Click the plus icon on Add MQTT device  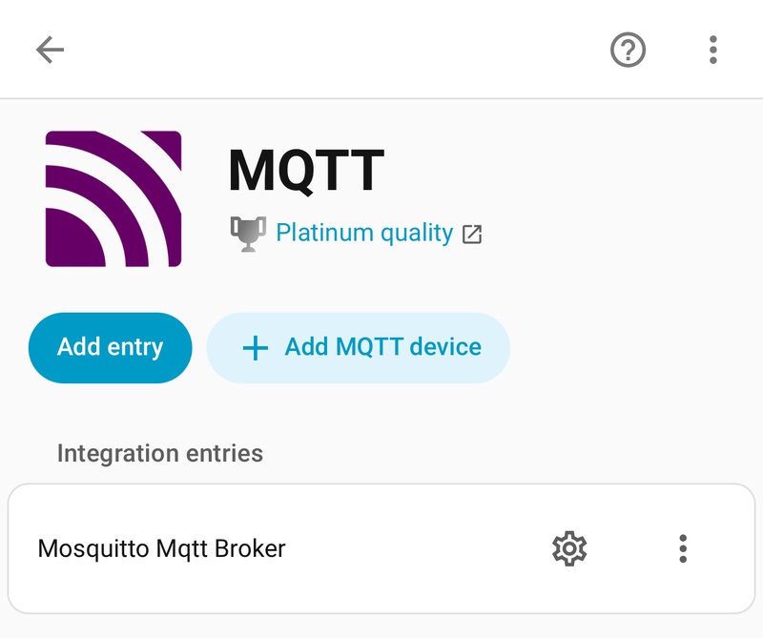(255, 348)
